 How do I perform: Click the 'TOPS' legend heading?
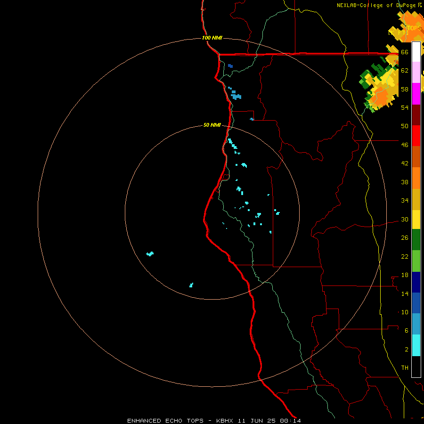coord(414,28)
